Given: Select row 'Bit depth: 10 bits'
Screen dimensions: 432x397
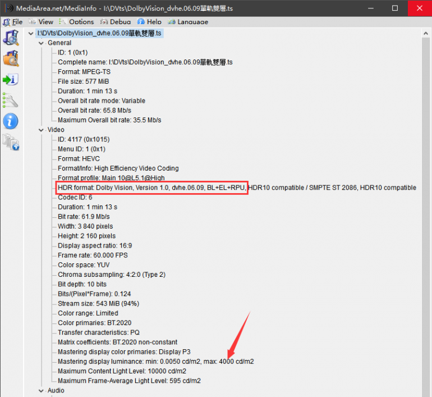Looking at the screenshot, I should click(x=82, y=284).
